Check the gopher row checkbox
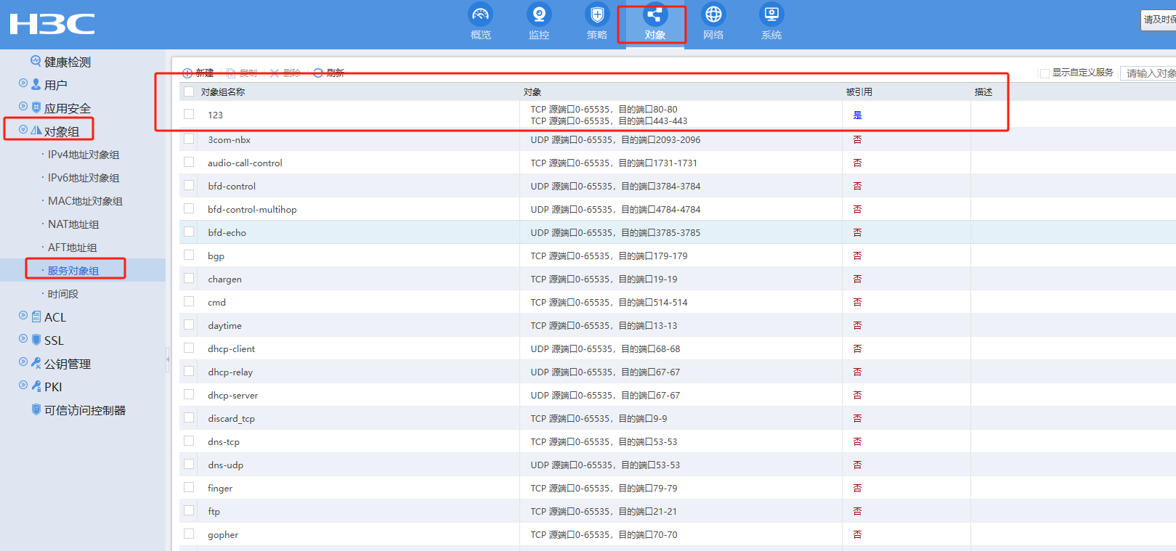 [189, 534]
